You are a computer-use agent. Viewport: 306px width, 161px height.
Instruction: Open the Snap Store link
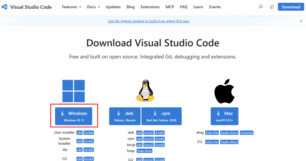[144, 151]
